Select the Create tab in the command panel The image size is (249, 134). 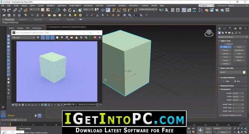220,28
